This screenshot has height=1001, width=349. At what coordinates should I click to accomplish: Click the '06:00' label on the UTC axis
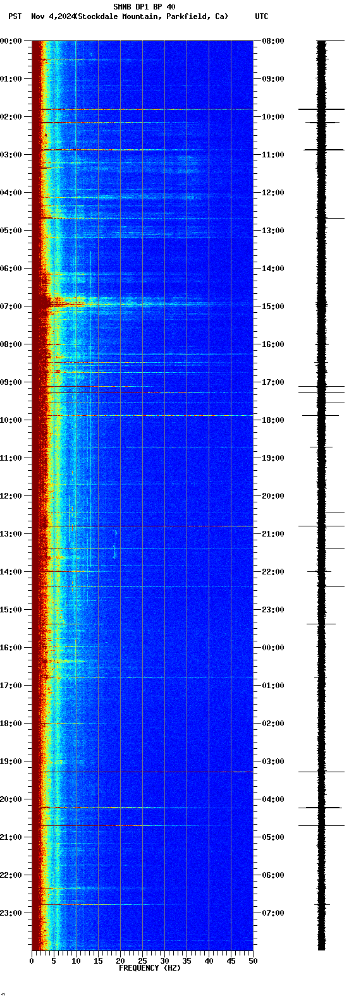pos(272,875)
